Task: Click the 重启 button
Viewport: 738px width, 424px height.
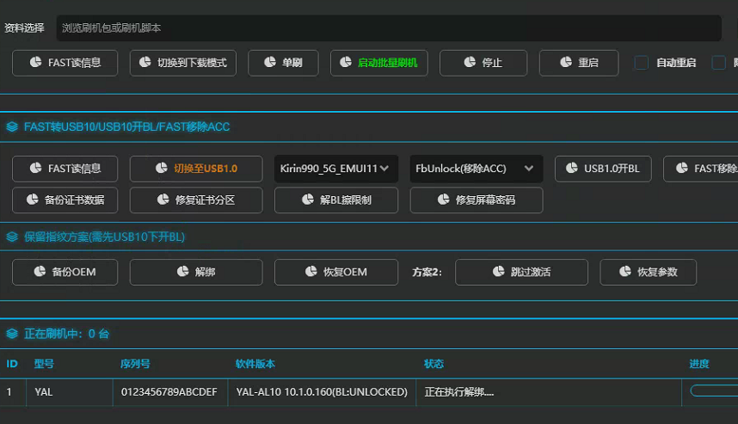Action: pos(579,63)
